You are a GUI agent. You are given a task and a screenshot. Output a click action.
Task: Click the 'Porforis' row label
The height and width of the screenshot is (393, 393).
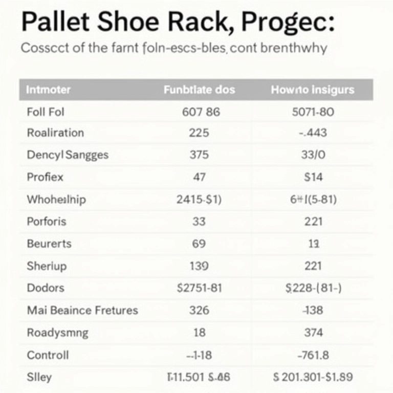click(46, 222)
